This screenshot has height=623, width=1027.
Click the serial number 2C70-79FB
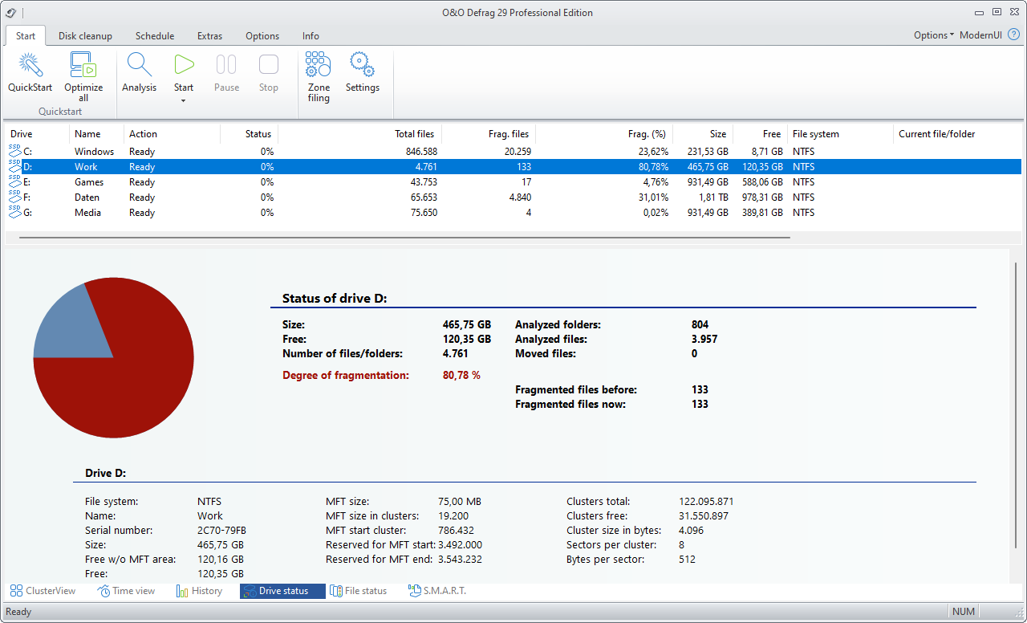click(221, 531)
